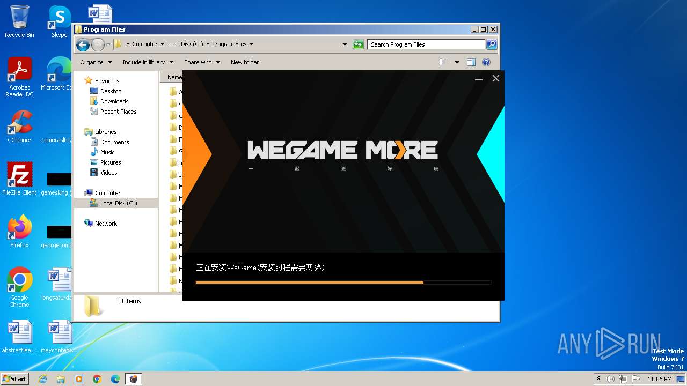Open Chrome from the taskbar
Image resolution: width=687 pixels, height=386 pixels.
(x=97, y=379)
